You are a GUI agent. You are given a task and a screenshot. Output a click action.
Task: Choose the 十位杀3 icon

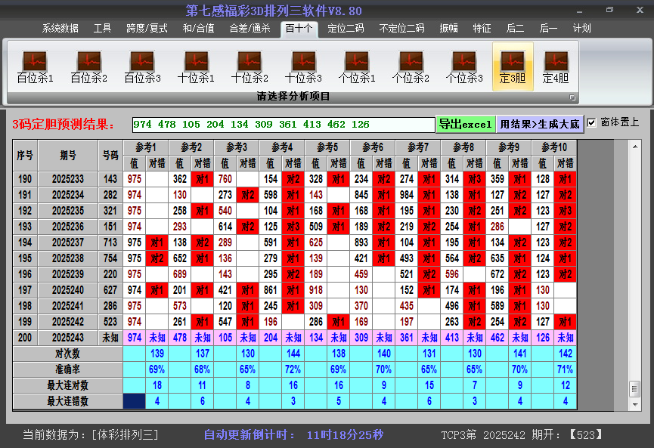(303, 66)
